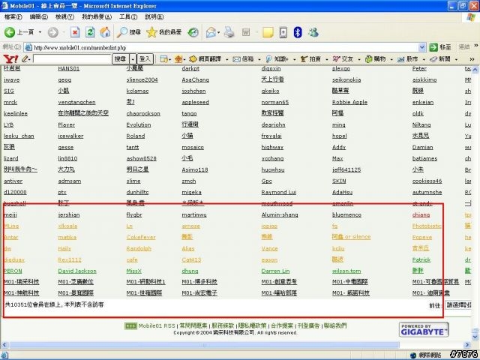Open member link slience2004
The width and height of the screenshot is (480, 360).
tap(142, 79)
